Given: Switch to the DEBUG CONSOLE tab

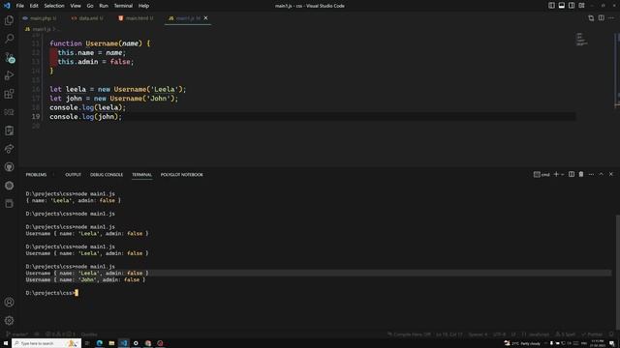Looking at the screenshot, I should 107,174.
